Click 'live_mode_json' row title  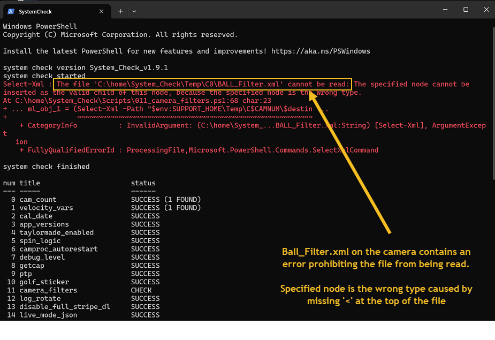(x=48, y=315)
